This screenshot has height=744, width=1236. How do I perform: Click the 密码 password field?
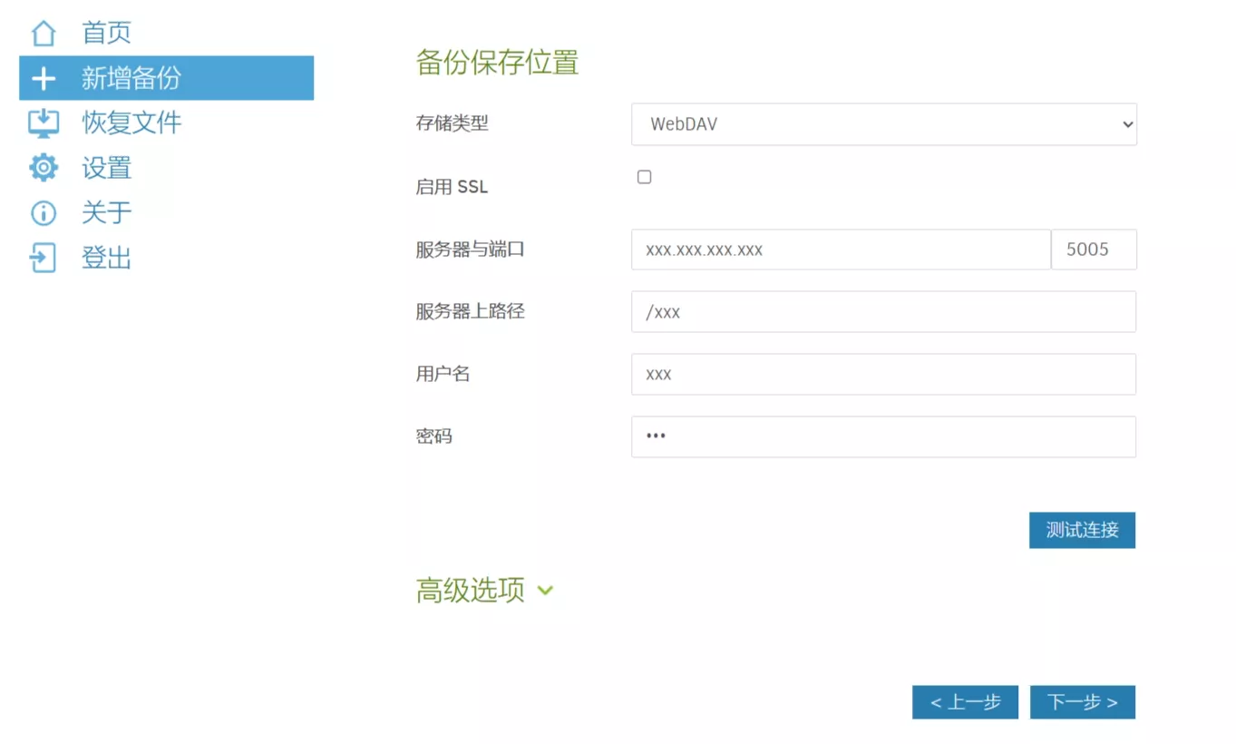(x=883, y=436)
